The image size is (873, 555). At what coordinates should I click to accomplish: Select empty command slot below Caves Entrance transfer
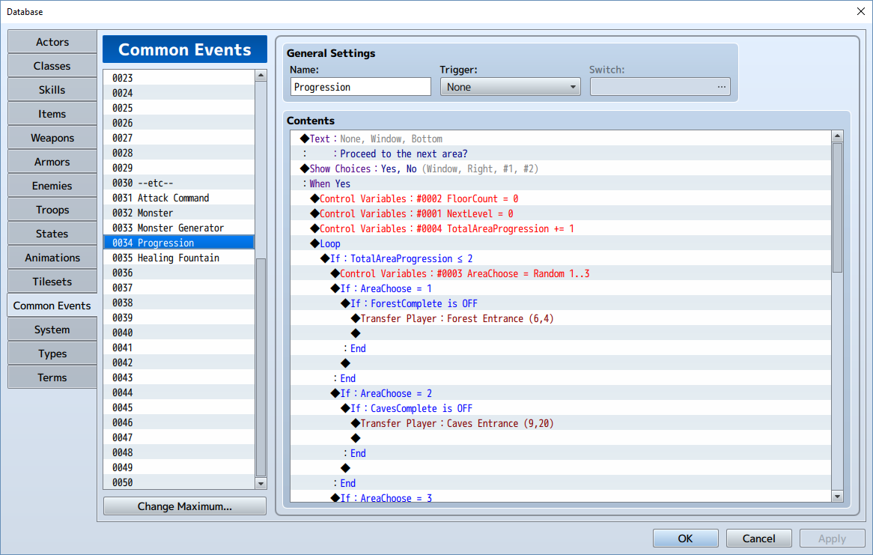(x=561, y=439)
